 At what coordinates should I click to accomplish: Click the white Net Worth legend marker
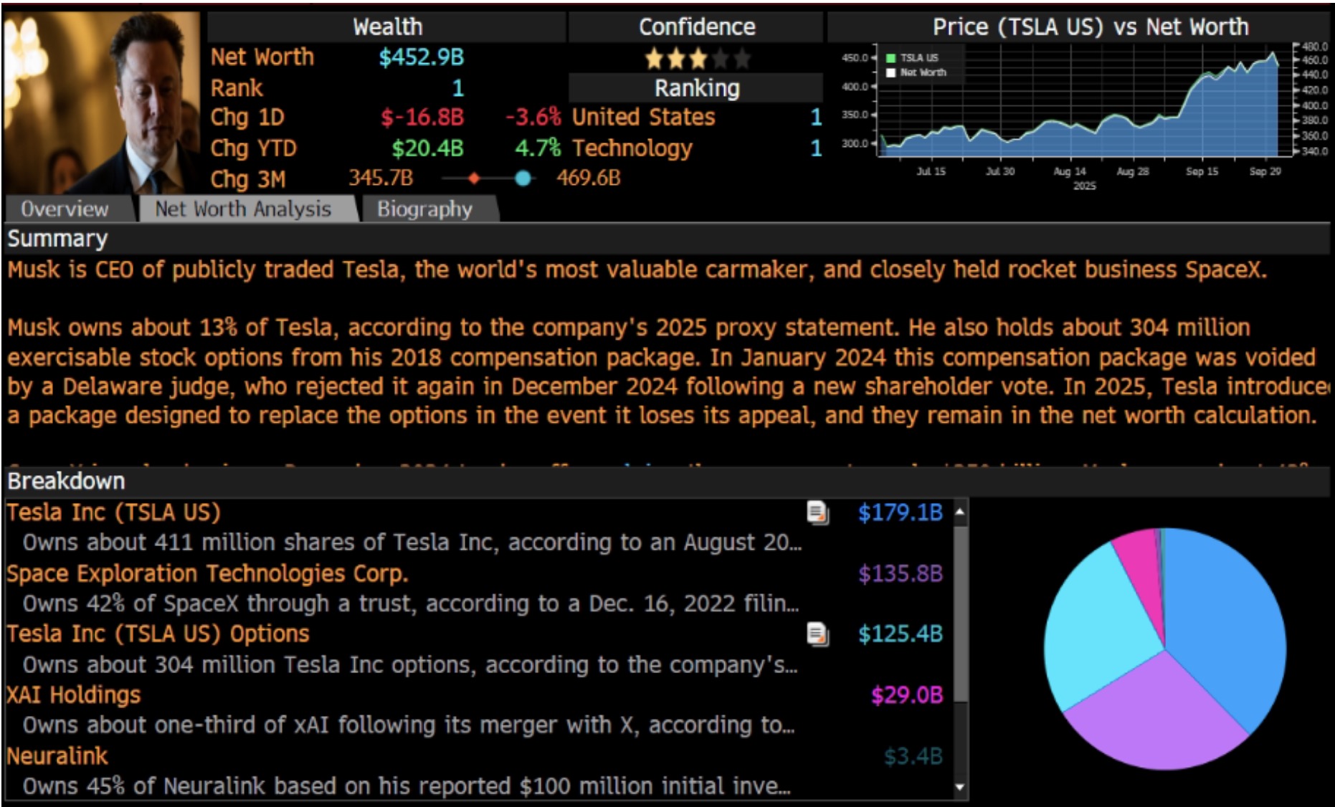point(891,72)
